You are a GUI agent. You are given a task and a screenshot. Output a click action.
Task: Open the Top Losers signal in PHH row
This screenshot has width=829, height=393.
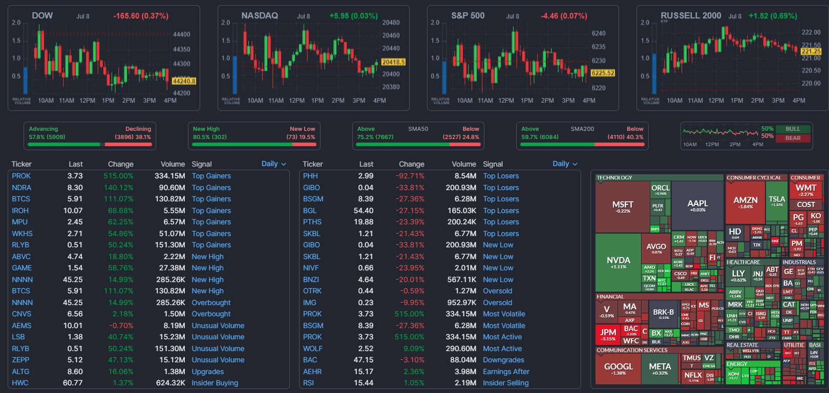501,176
